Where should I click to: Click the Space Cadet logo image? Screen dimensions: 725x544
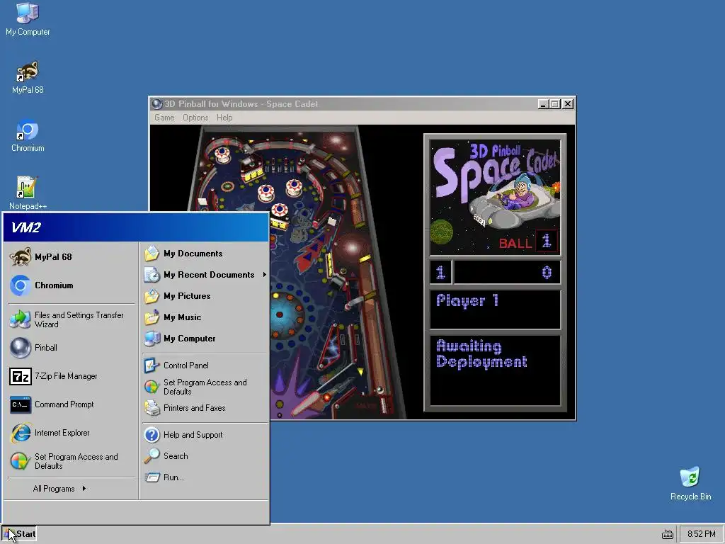coord(495,198)
